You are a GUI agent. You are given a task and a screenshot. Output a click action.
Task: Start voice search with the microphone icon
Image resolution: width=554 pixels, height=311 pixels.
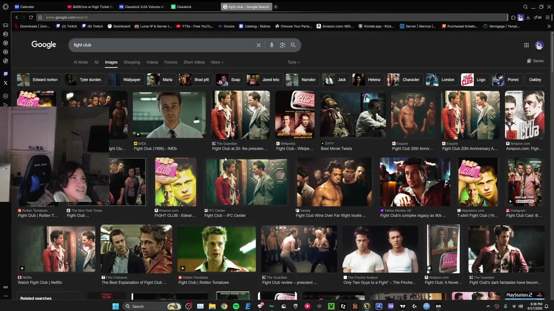coord(271,45)
